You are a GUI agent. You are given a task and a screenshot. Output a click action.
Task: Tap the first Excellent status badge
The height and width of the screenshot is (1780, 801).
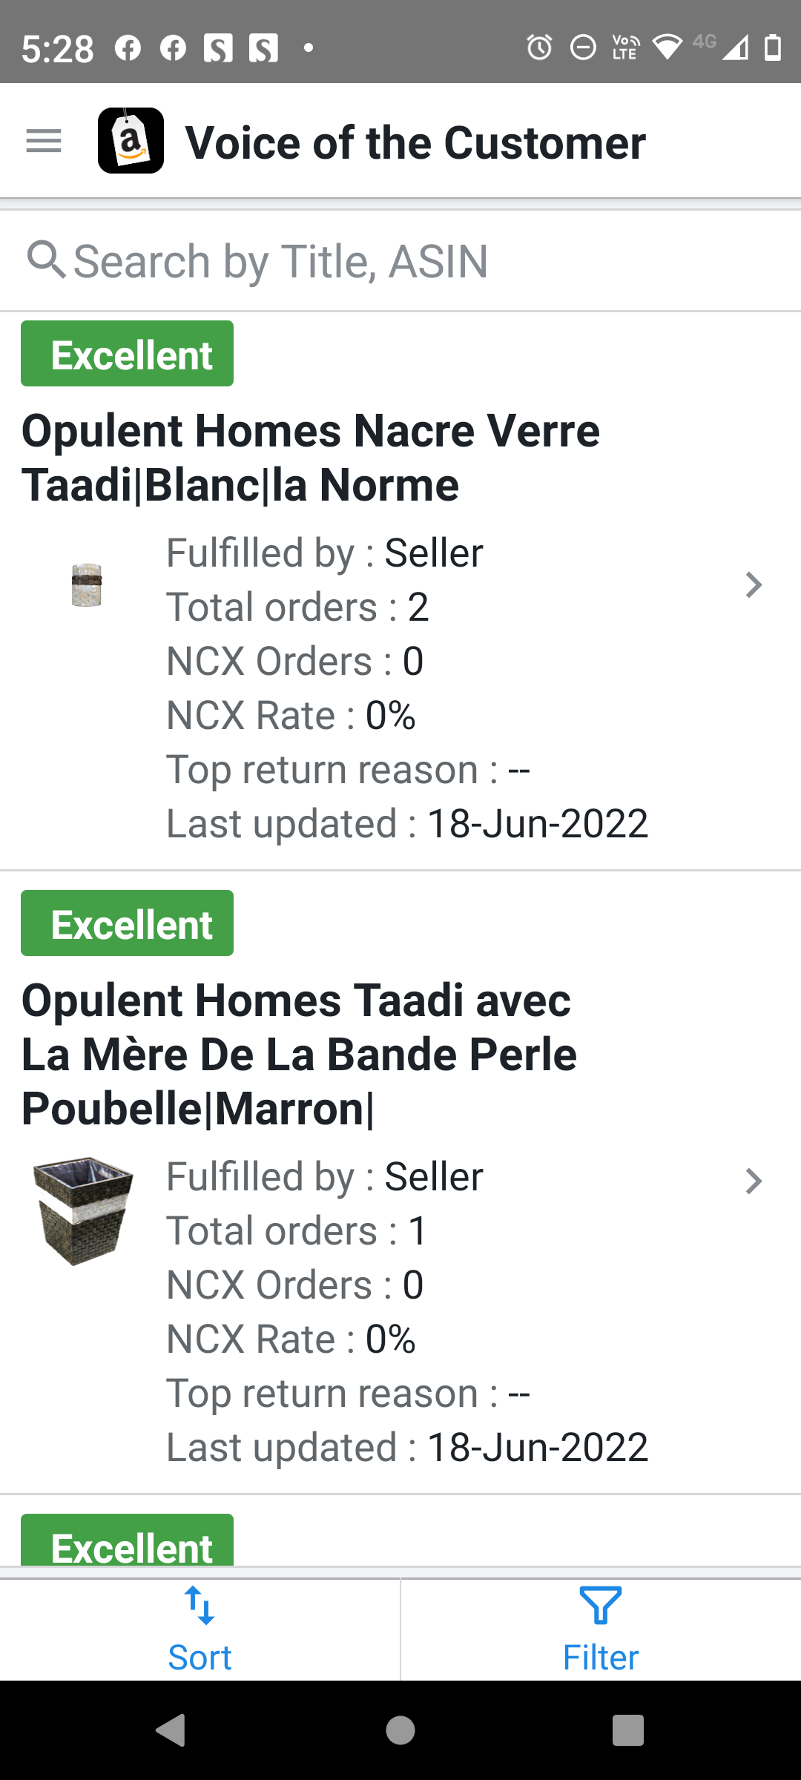(x=127, y=354)
